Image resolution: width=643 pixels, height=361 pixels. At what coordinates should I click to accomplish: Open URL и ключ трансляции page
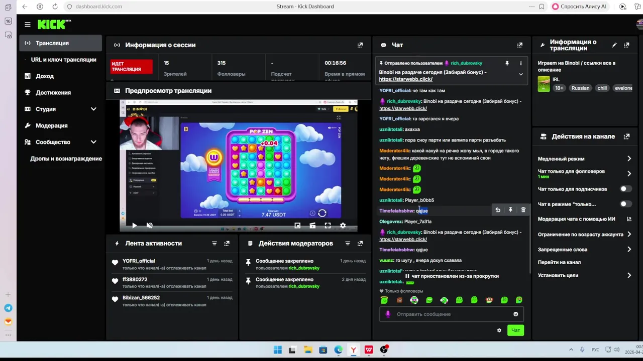tap(64, 60)
